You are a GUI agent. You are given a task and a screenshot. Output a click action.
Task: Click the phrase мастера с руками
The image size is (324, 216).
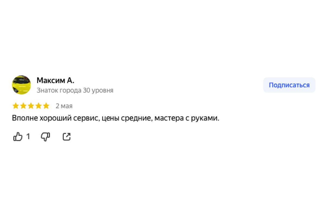187,118
